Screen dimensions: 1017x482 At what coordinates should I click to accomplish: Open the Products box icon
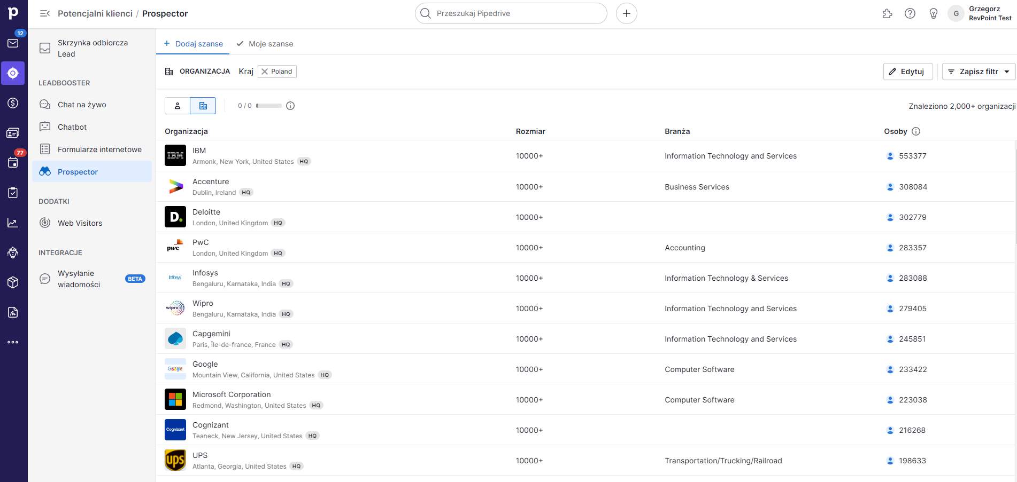pyautogui.click(x=13, y=282)
